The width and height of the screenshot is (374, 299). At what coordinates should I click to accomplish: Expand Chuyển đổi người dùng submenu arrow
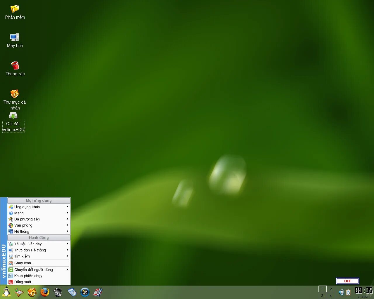67,270
